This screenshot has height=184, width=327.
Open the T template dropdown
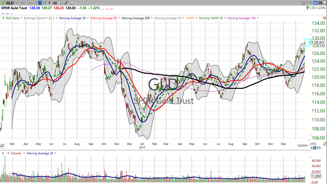click(320, 3)
